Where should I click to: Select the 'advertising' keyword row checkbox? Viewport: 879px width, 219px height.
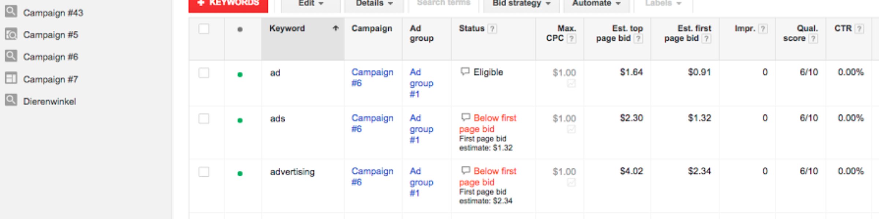204,172
